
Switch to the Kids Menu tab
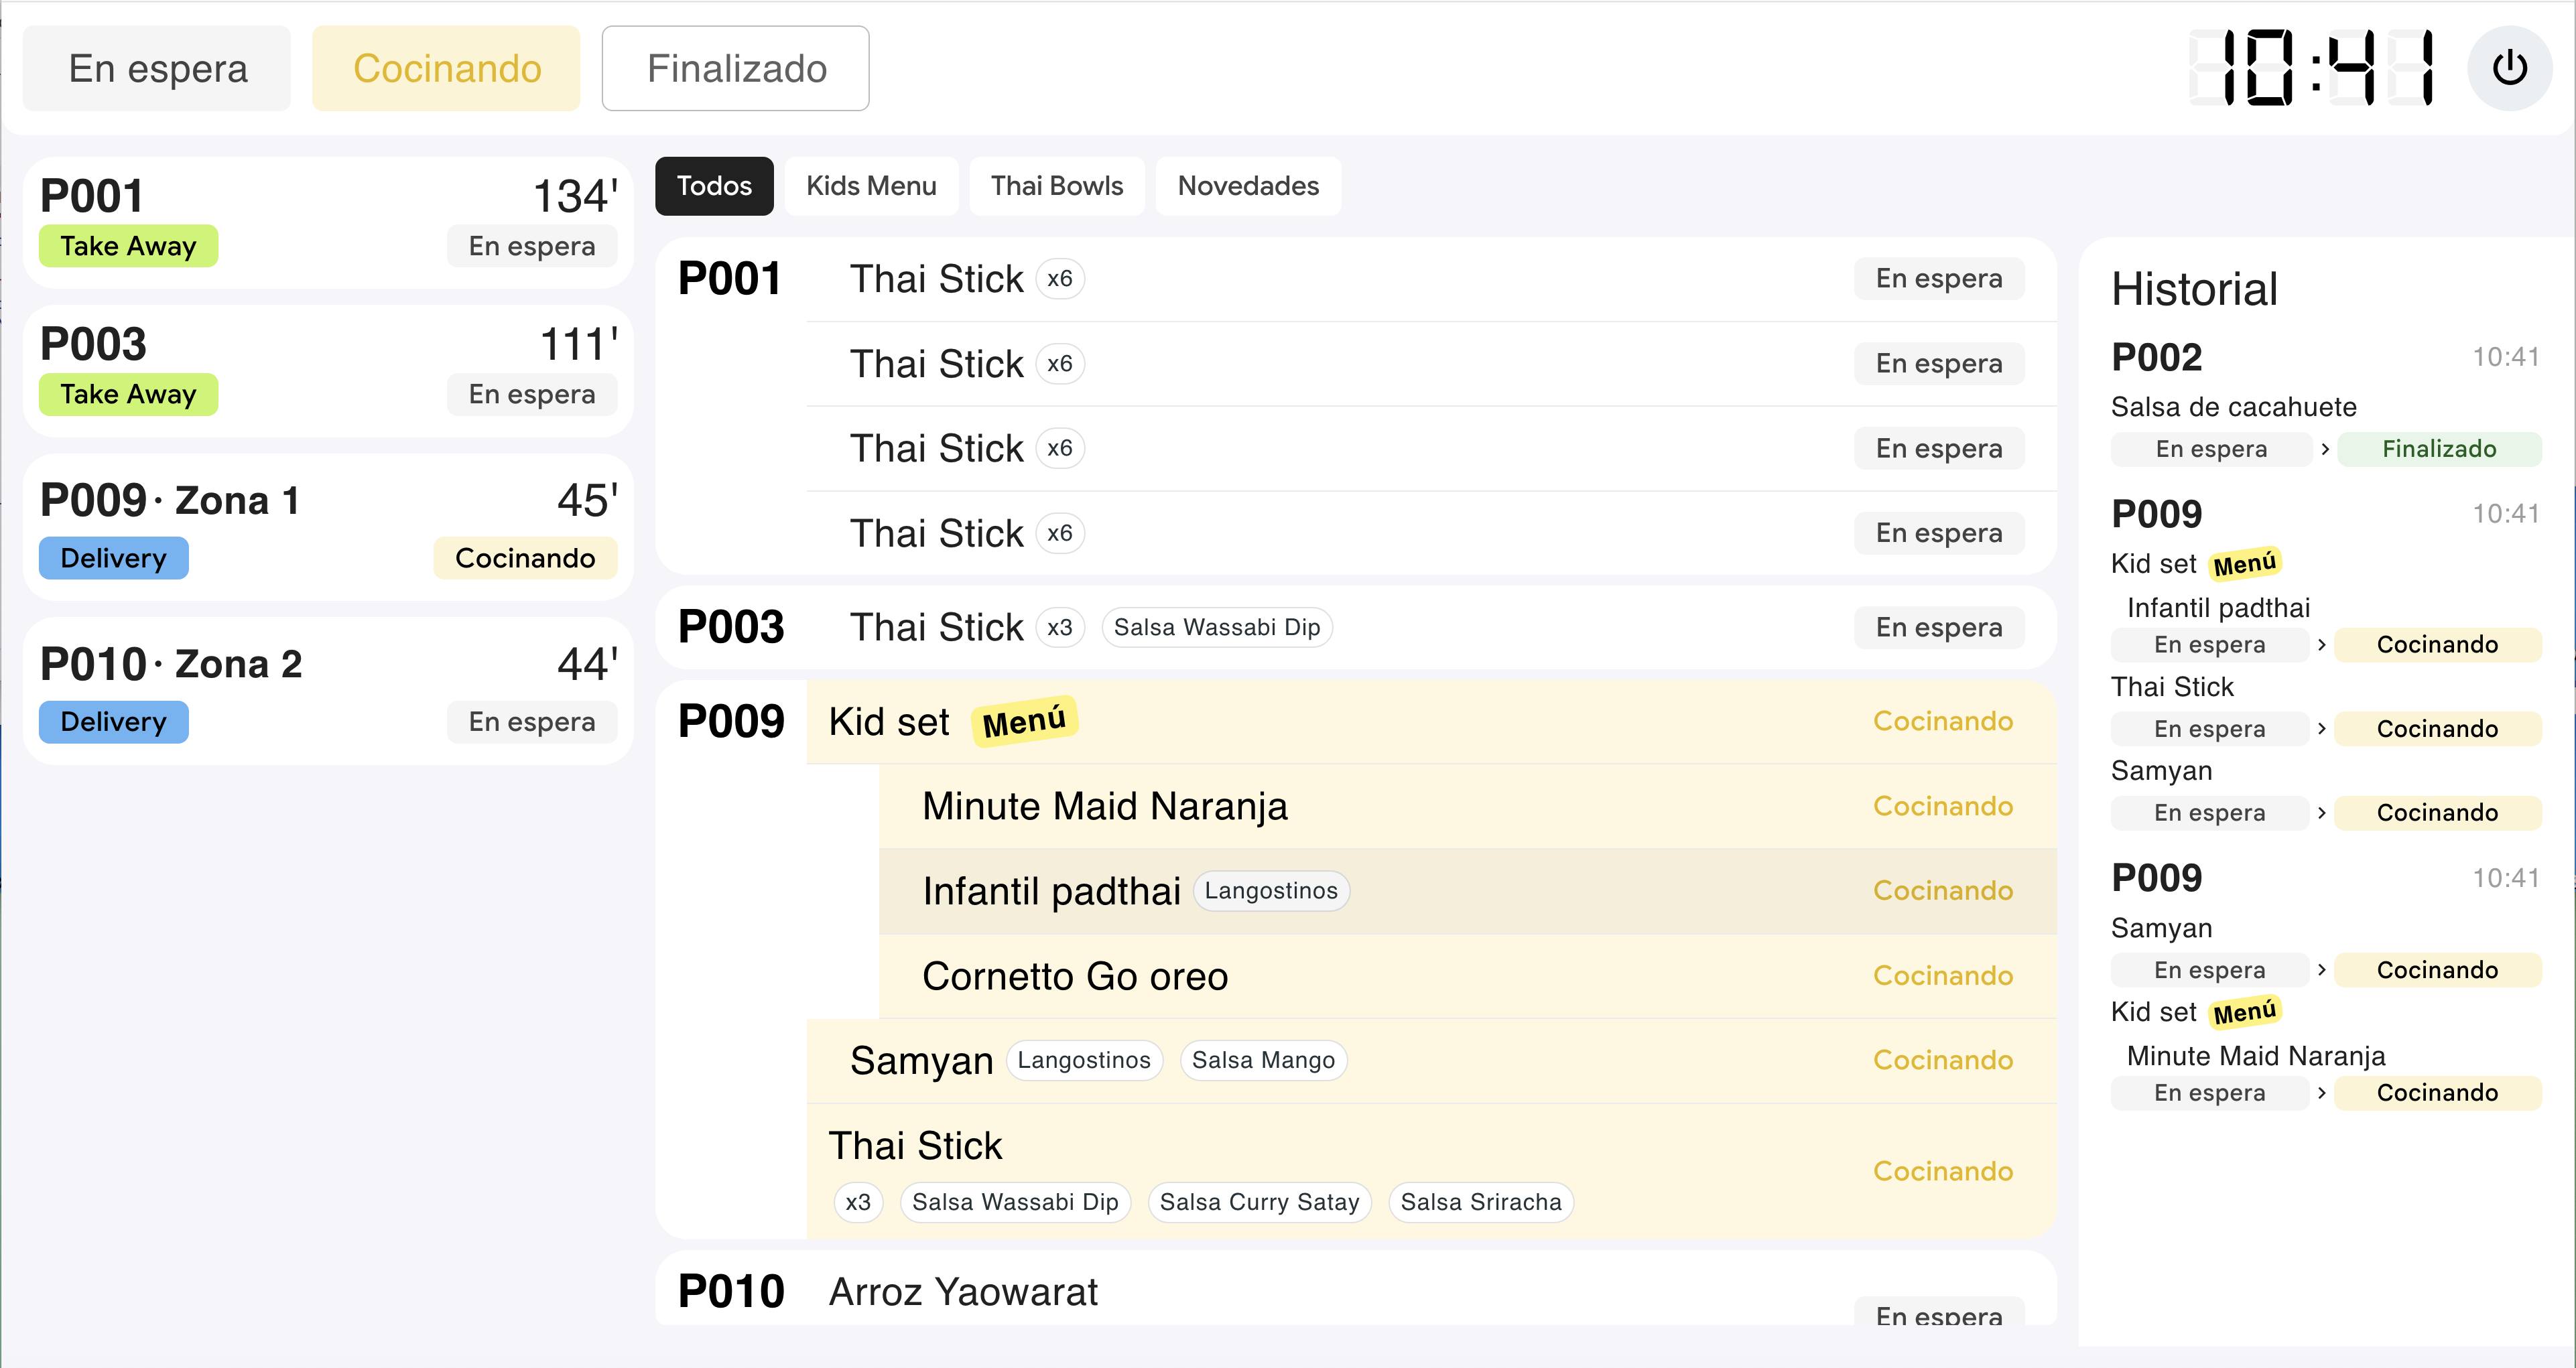pos(871,186)
